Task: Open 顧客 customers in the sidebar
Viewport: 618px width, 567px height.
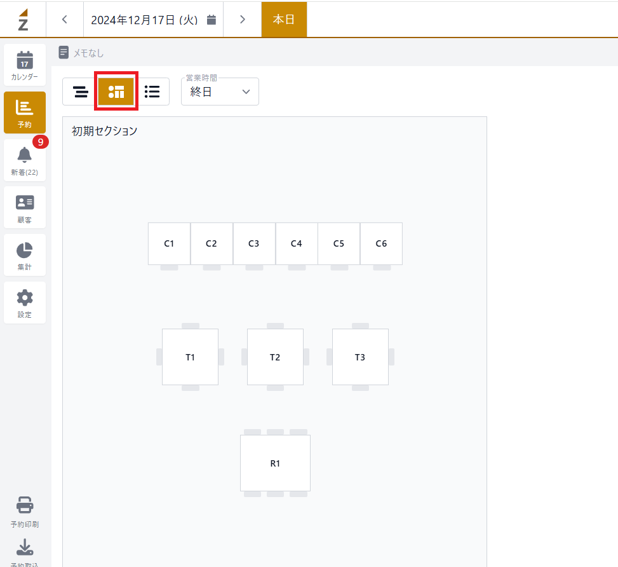Action: 24,208
